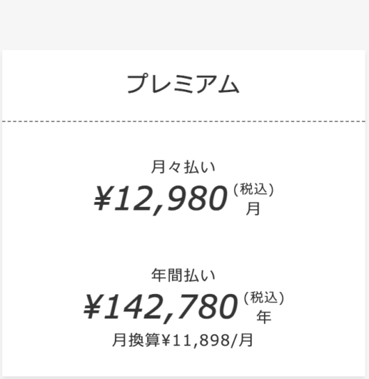Click the yen symbol of ¥142,780
This screenshot has width=369, height=379.
click(92, 307)
